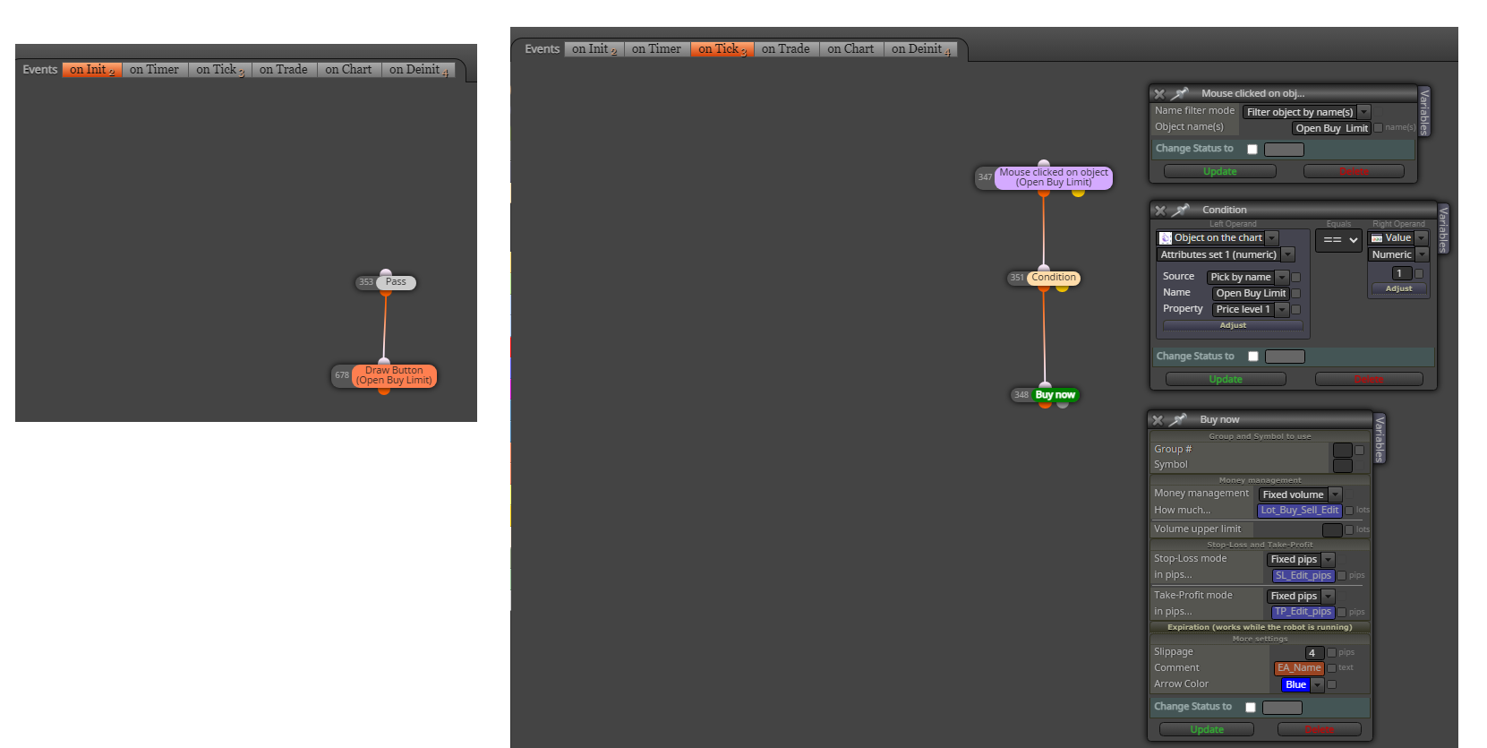The width and height of the screenshot is (1487, 748).
Task: Open the Pick by name dropdown
Action: coord(1247,278)
